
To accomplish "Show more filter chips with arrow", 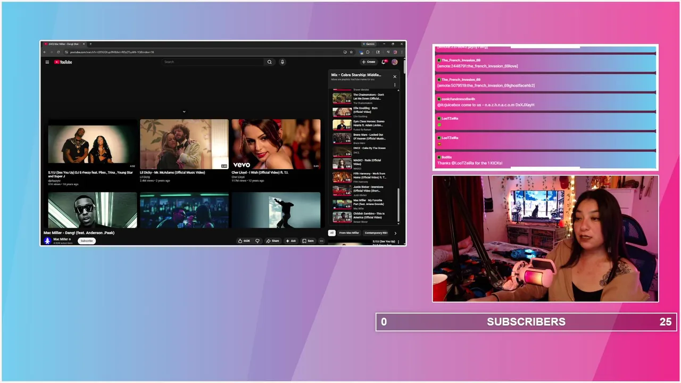I will point(395,233).
